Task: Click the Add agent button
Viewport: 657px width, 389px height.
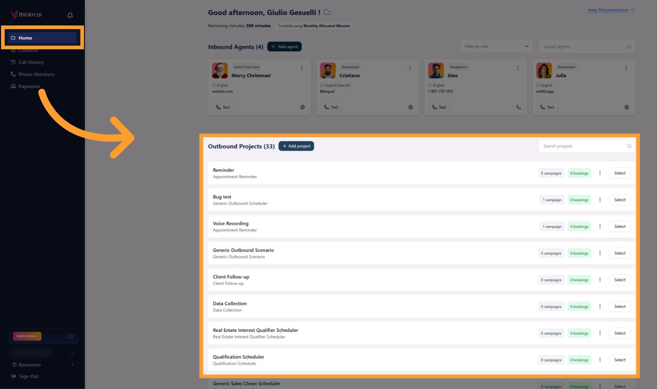Action: [x=285, y=46]
